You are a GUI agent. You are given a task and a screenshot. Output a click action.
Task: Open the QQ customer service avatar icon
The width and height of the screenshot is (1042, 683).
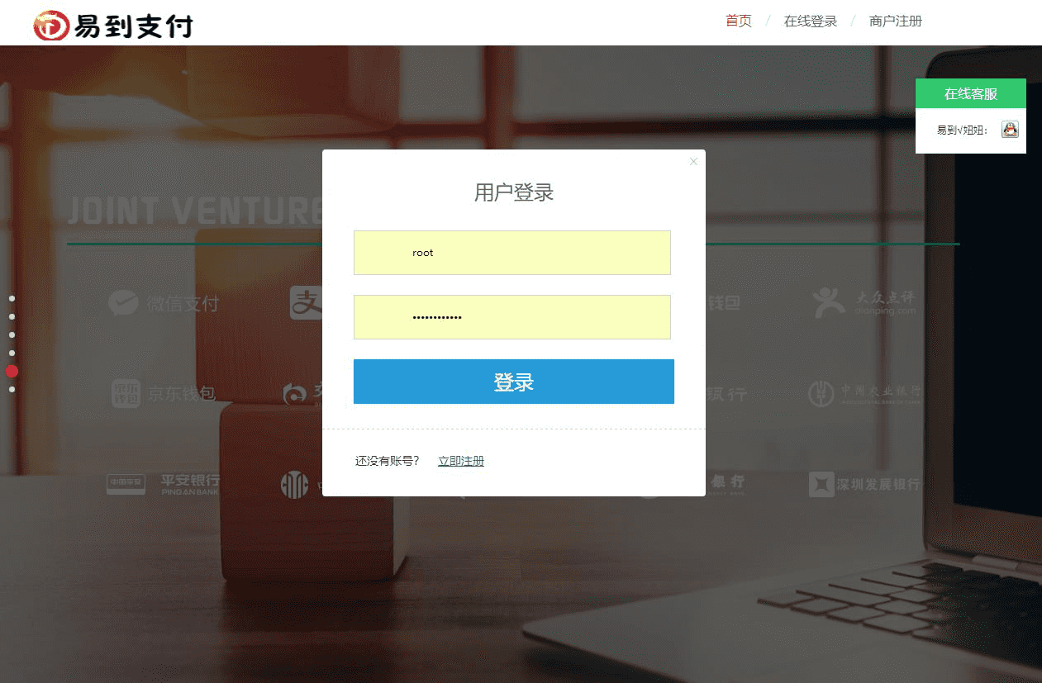[1010, 129]
